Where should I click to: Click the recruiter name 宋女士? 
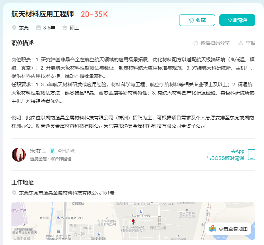38,151
